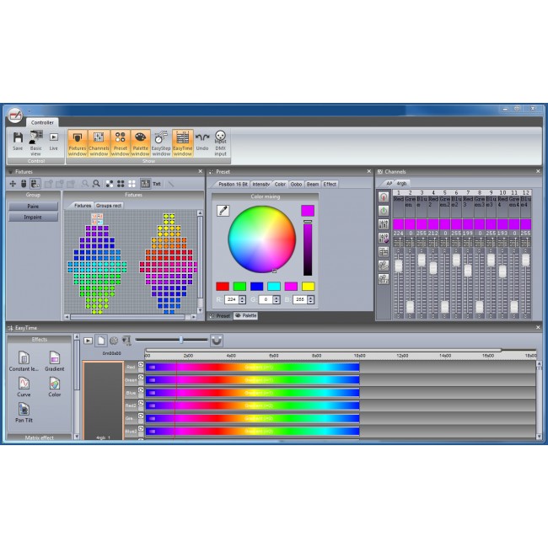Toggle the EasyTime window button

[182, 141]
